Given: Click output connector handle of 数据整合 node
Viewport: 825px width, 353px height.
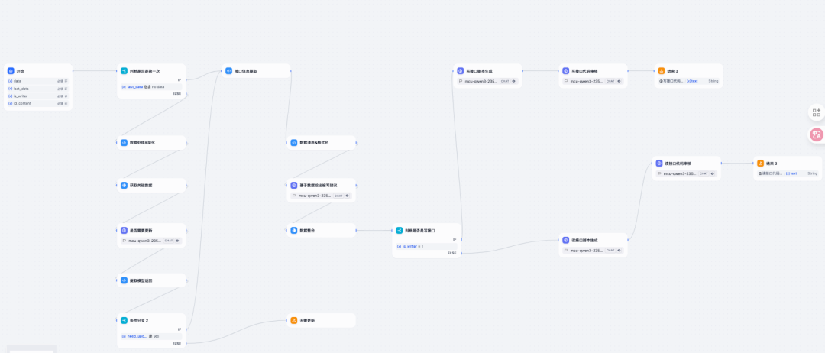Looking at the screenshot, I should [357, 231].
